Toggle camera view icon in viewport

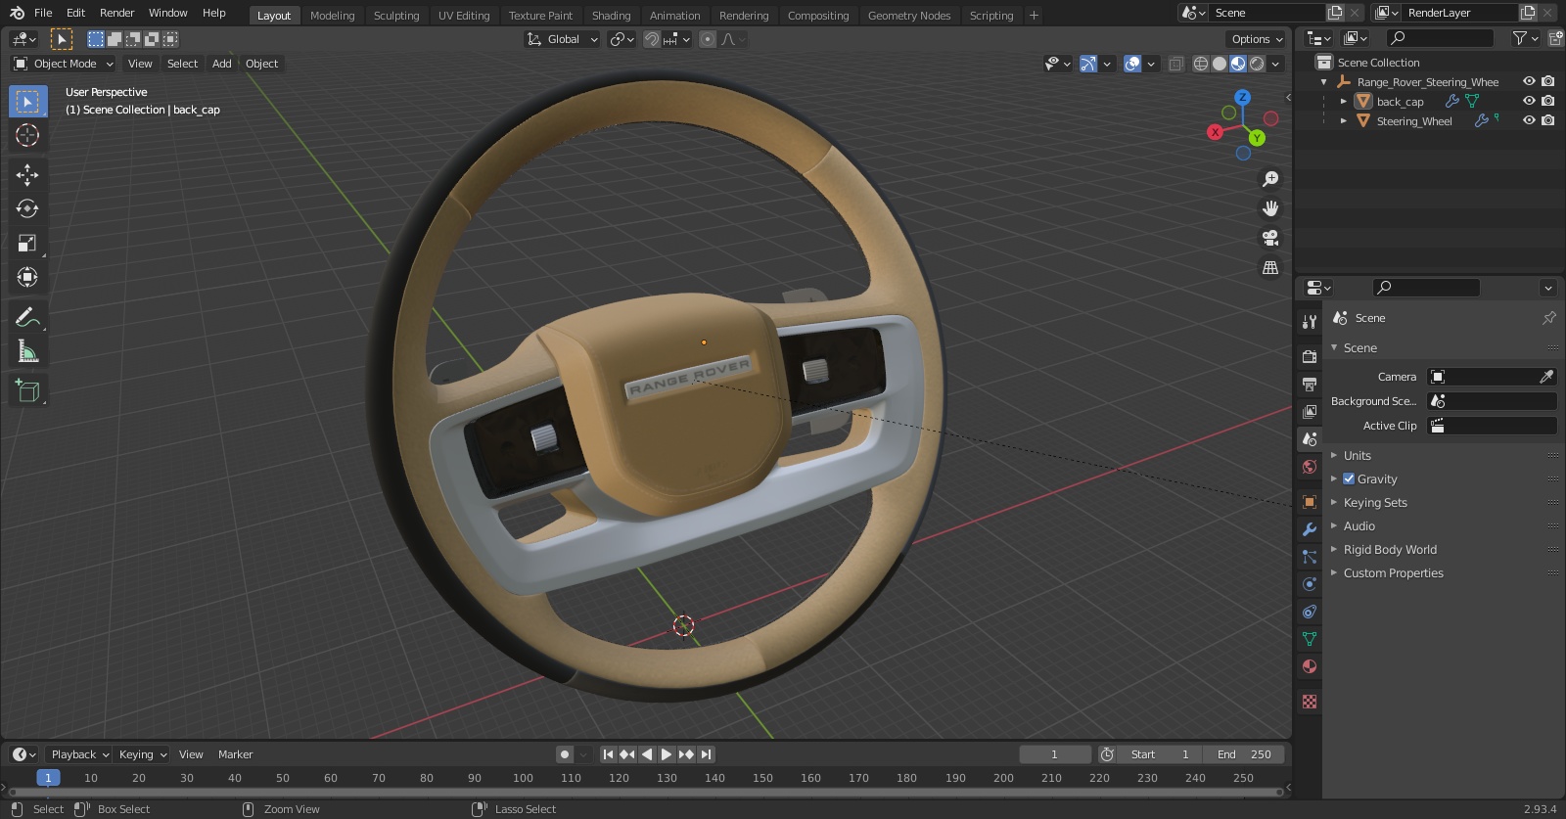(x=1270, y=238)
